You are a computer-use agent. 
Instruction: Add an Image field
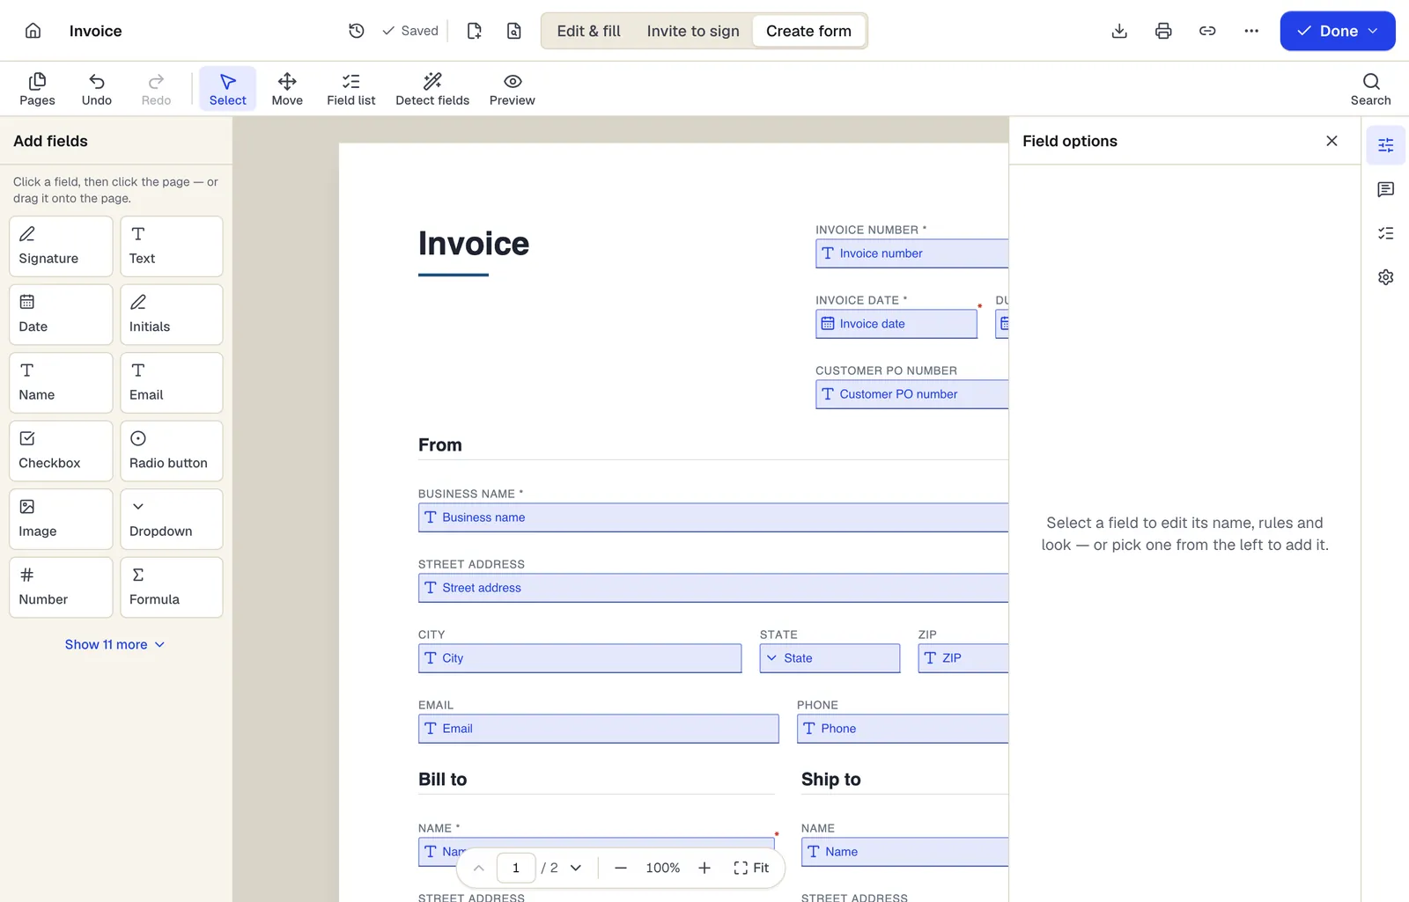(x=61, y=519)
